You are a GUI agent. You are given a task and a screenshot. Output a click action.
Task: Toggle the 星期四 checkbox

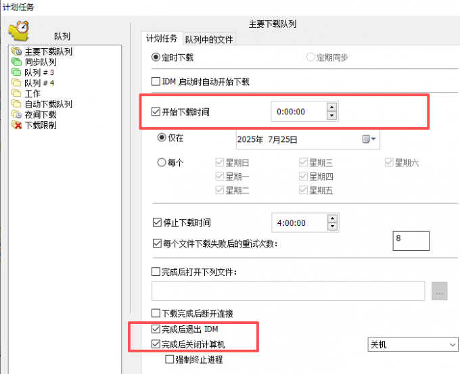tap(303, 177)
